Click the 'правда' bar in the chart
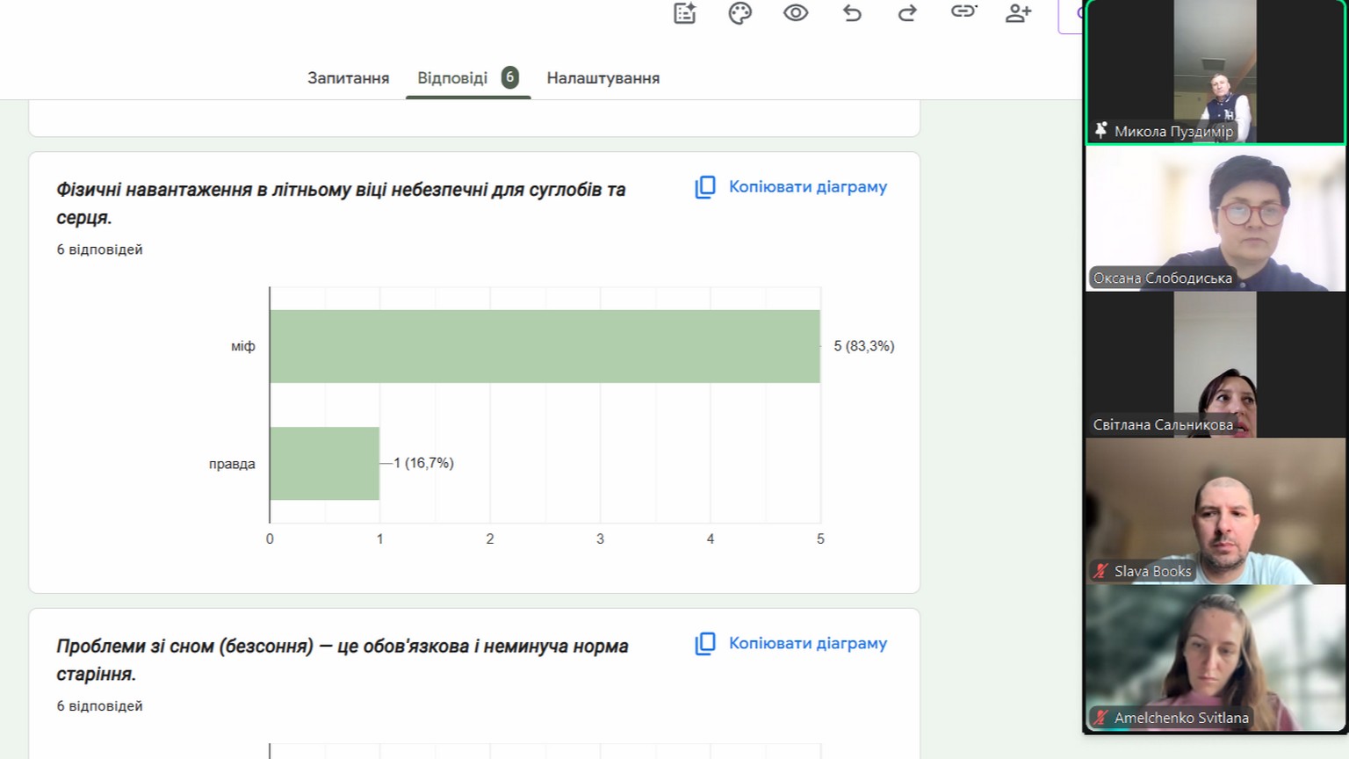Screen dimensions: 1349x759 pos(324,463)
